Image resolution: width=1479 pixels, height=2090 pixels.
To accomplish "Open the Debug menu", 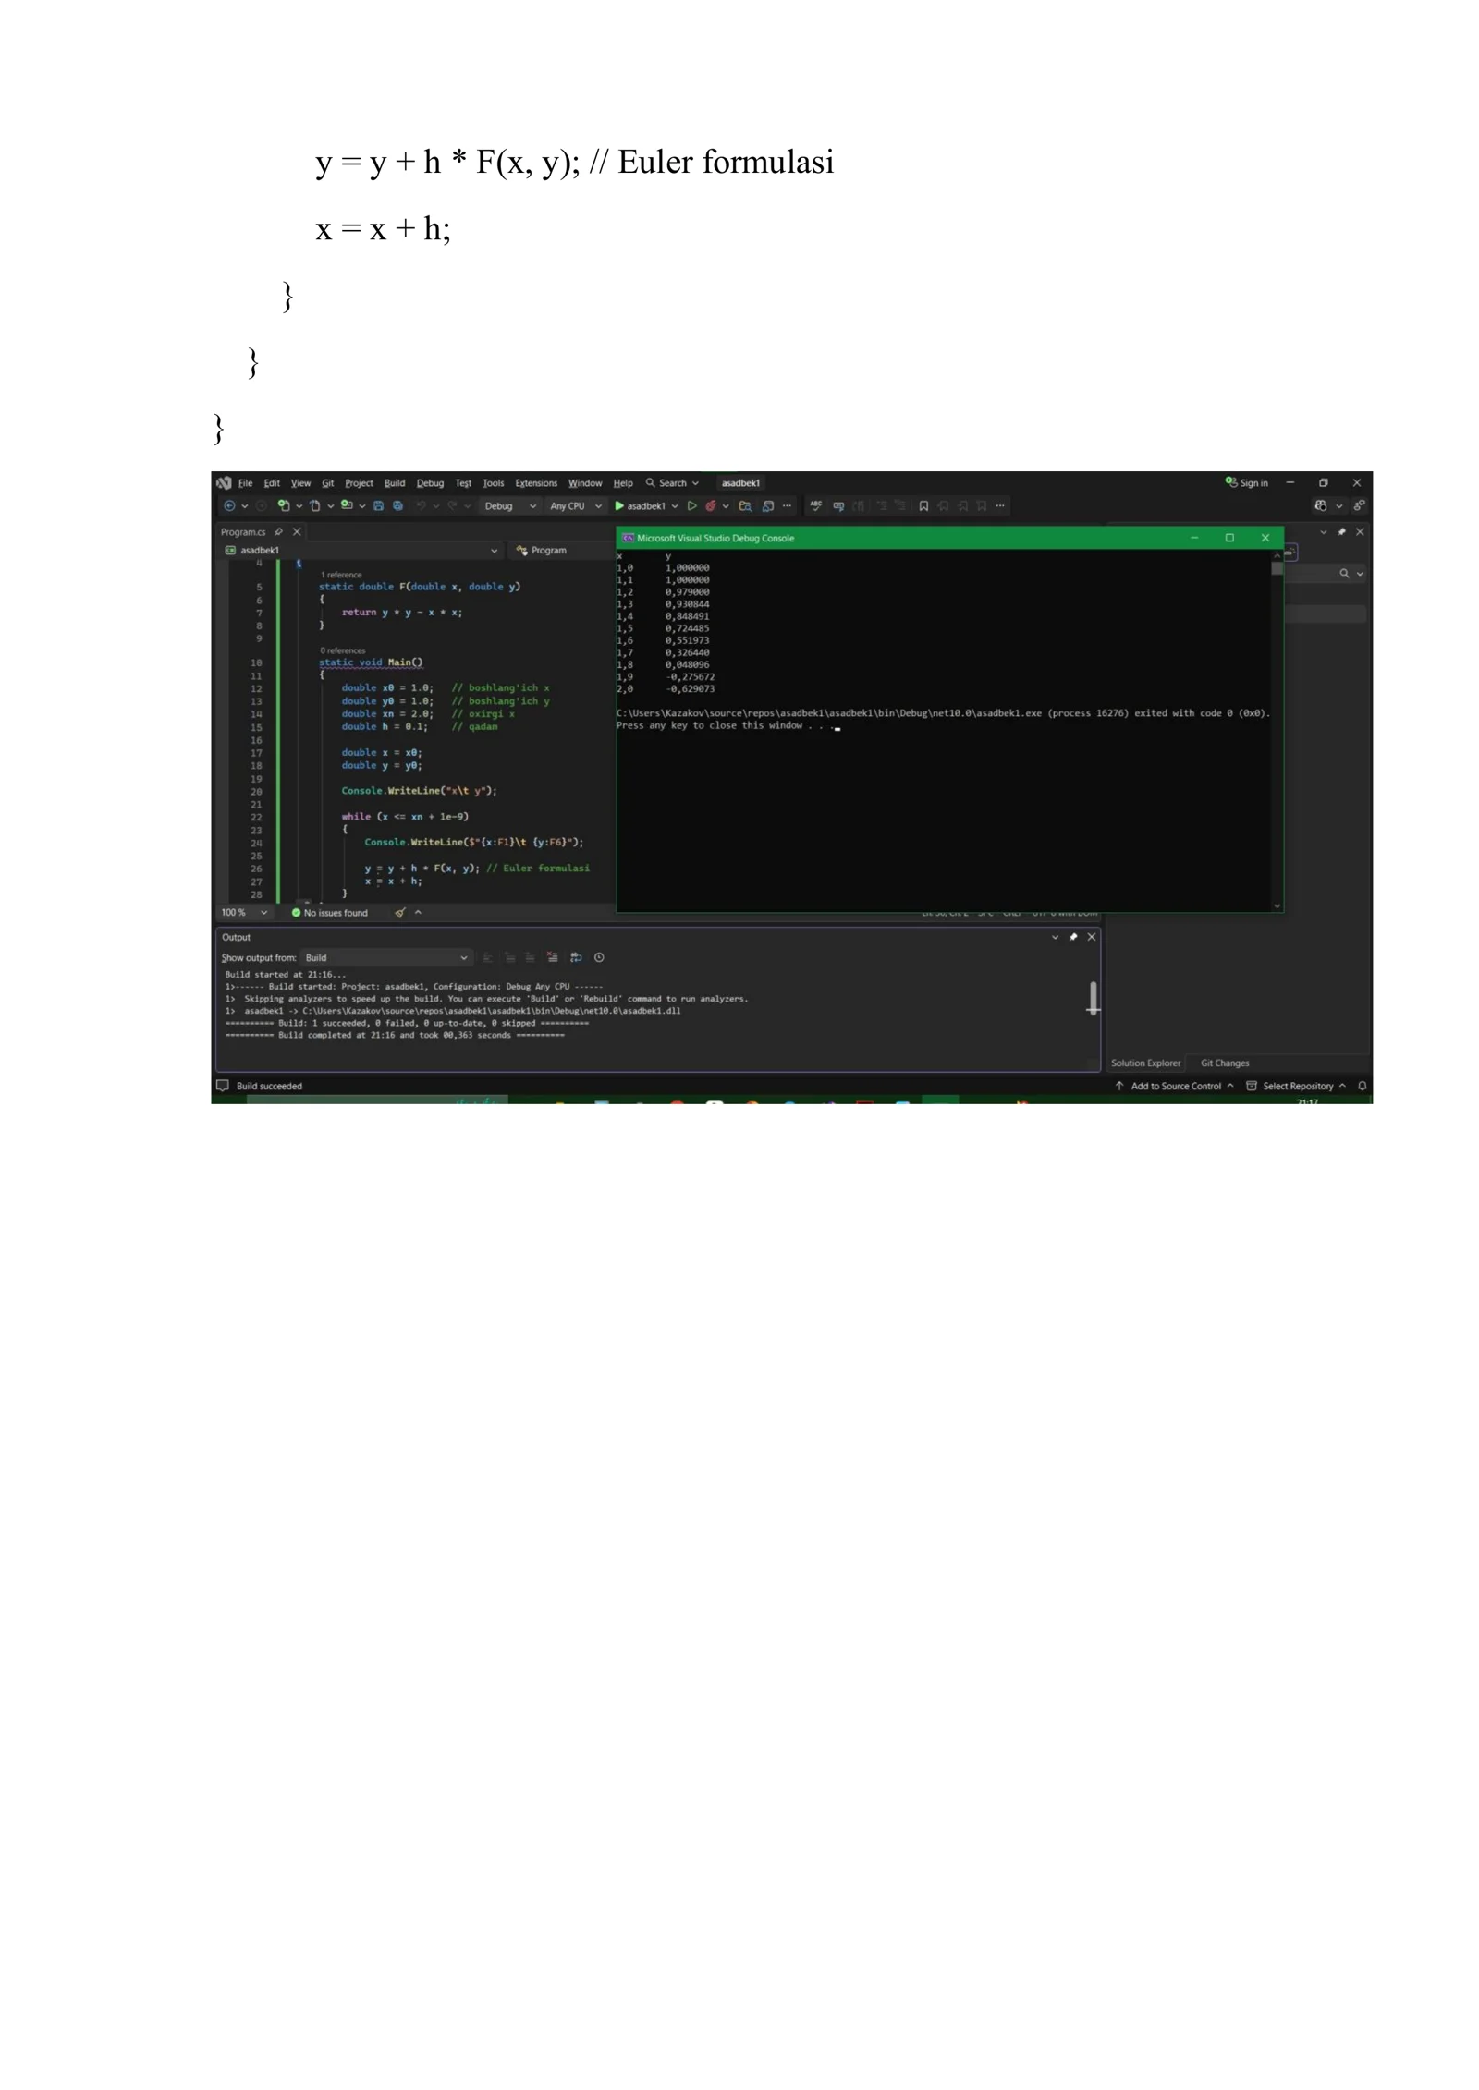I will click(x=431, y=483).
